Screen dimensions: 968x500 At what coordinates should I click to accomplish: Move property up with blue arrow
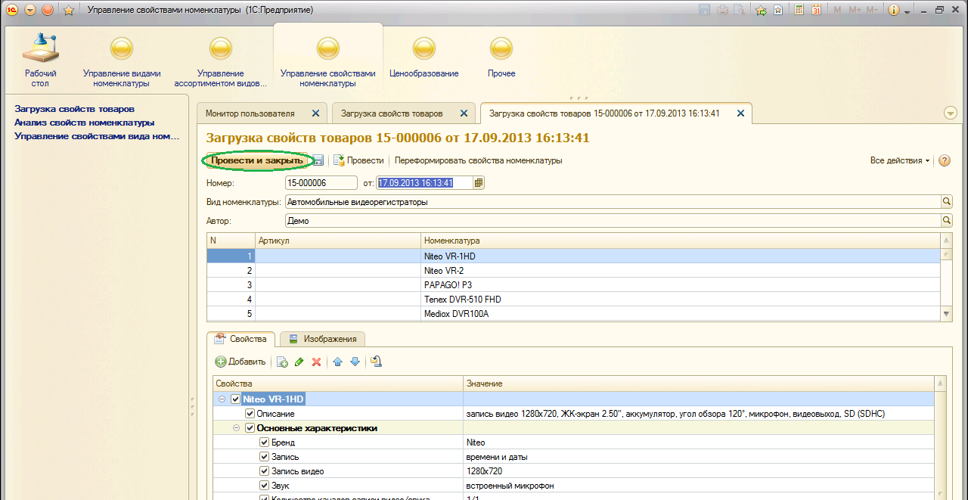pyautogui.click(x=337, y=362)
